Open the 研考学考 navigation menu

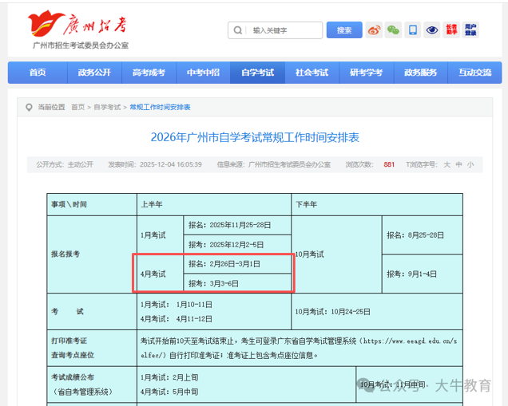click(366, 73)
